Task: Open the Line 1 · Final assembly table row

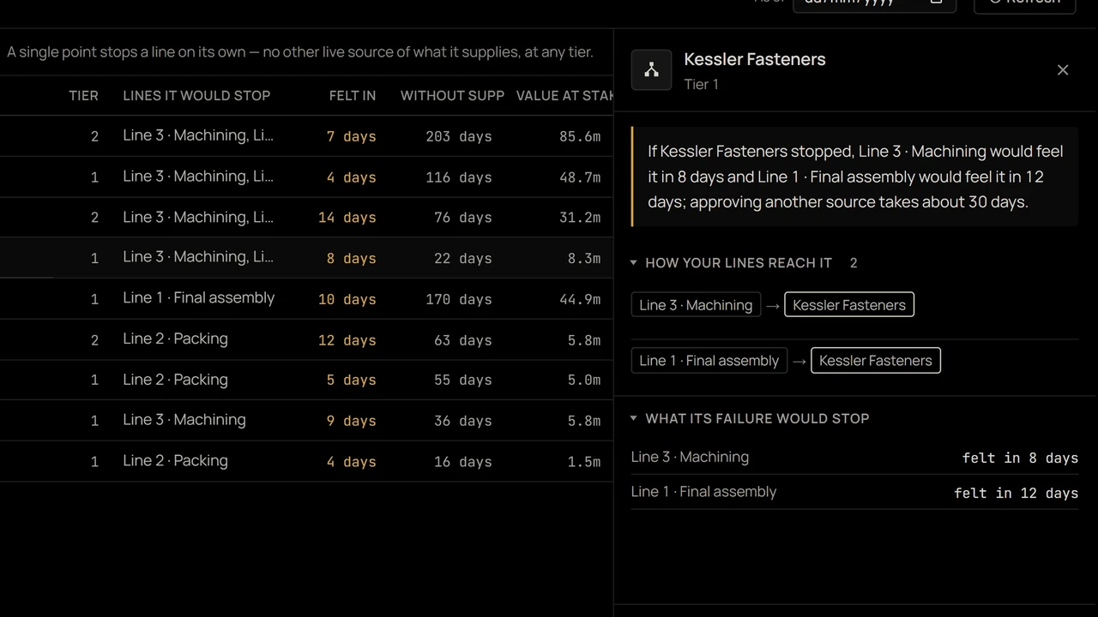Action: [306, 298]
